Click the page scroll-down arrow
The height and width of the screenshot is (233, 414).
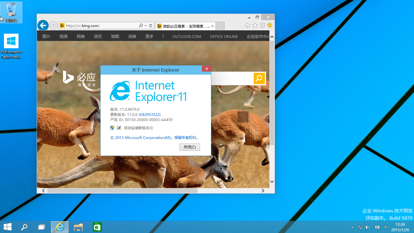272,181
